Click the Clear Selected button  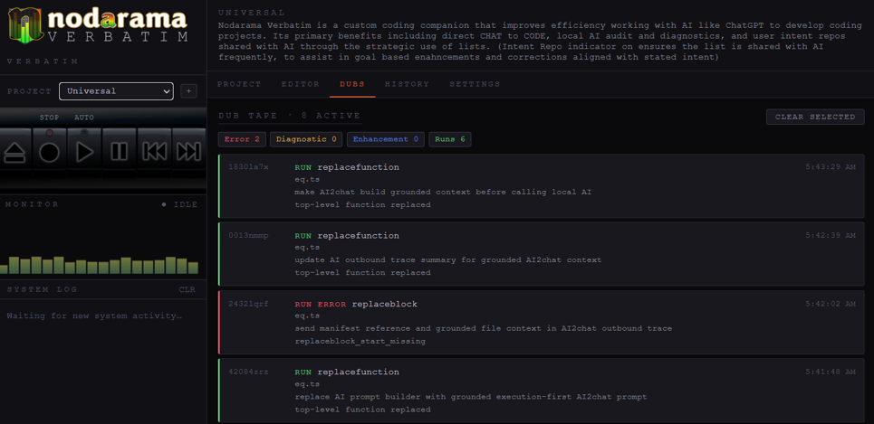815,117
